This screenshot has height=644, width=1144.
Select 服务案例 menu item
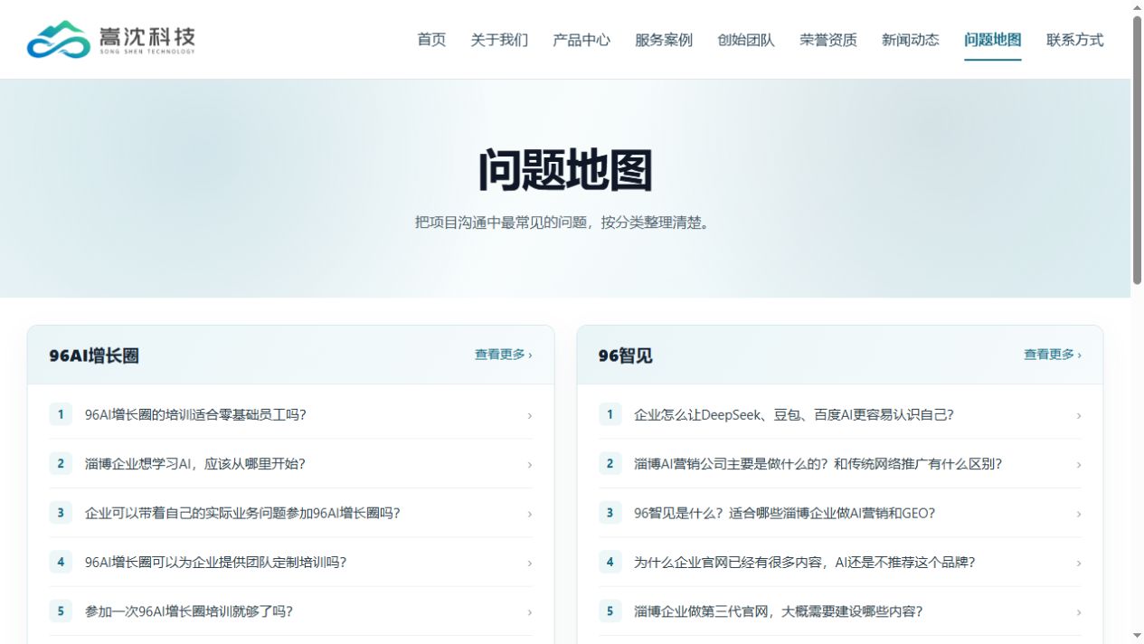(664, 40)
